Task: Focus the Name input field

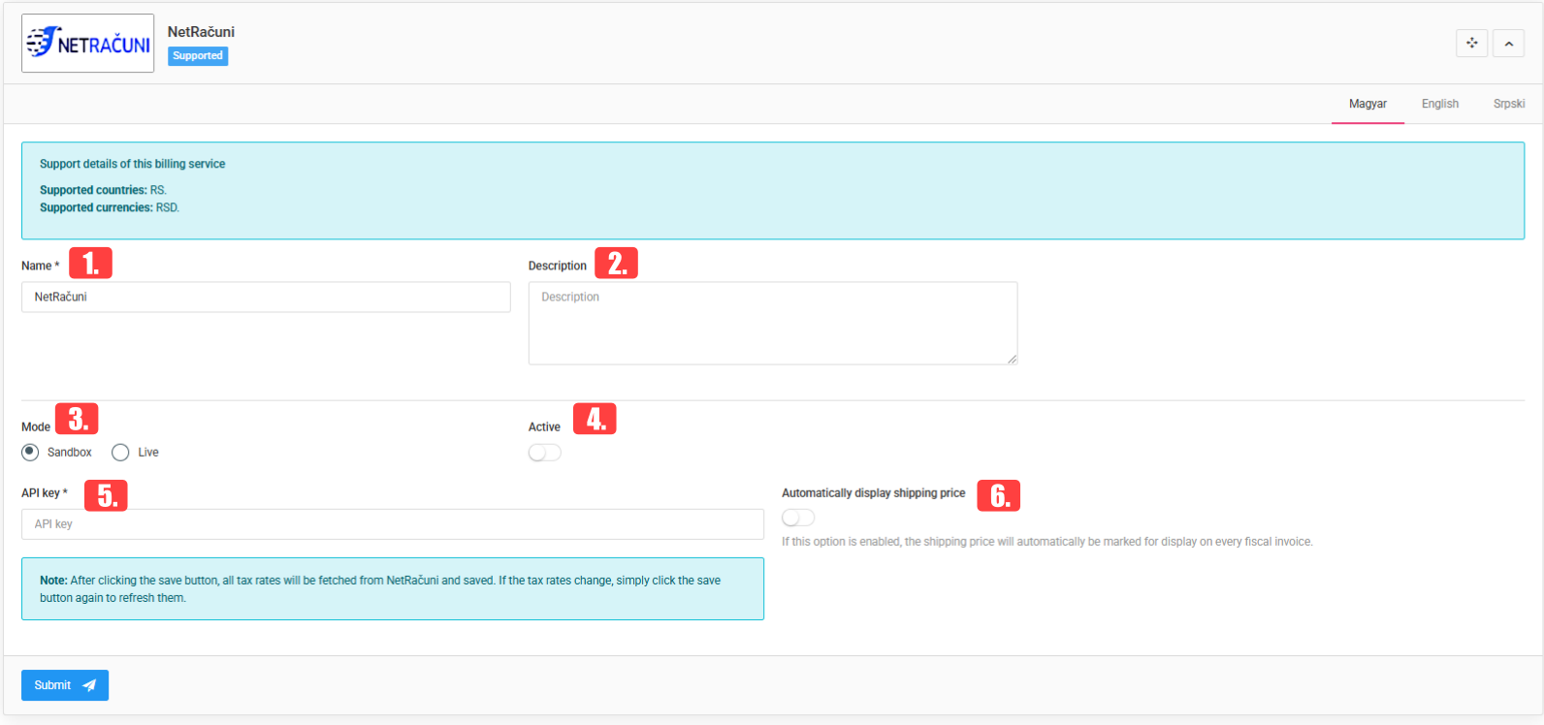Action: point(266,297)
